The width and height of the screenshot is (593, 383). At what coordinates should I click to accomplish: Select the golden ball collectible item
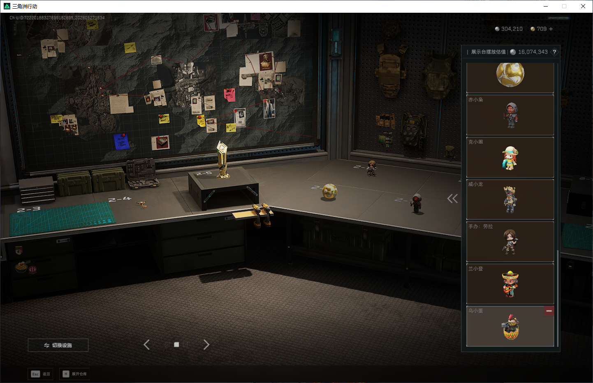pos(510,77)
